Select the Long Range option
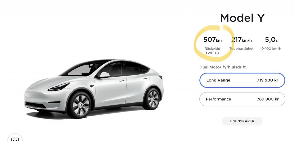This screenshot has width=295, height=141. [242, 80]
